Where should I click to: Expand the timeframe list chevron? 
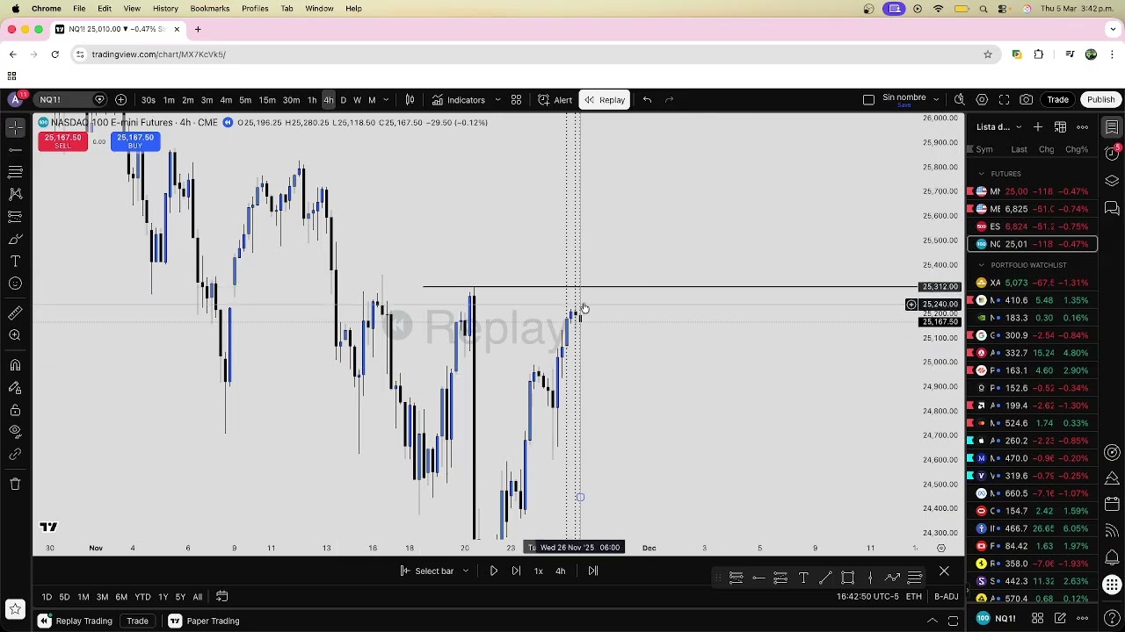tap(387, 100)
